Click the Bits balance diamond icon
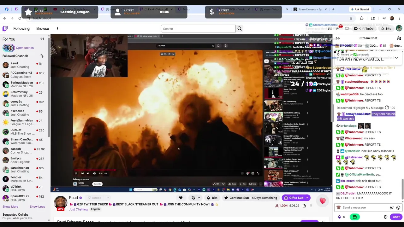The height and width of the screenshot is (227, 404). pos(340,217)
